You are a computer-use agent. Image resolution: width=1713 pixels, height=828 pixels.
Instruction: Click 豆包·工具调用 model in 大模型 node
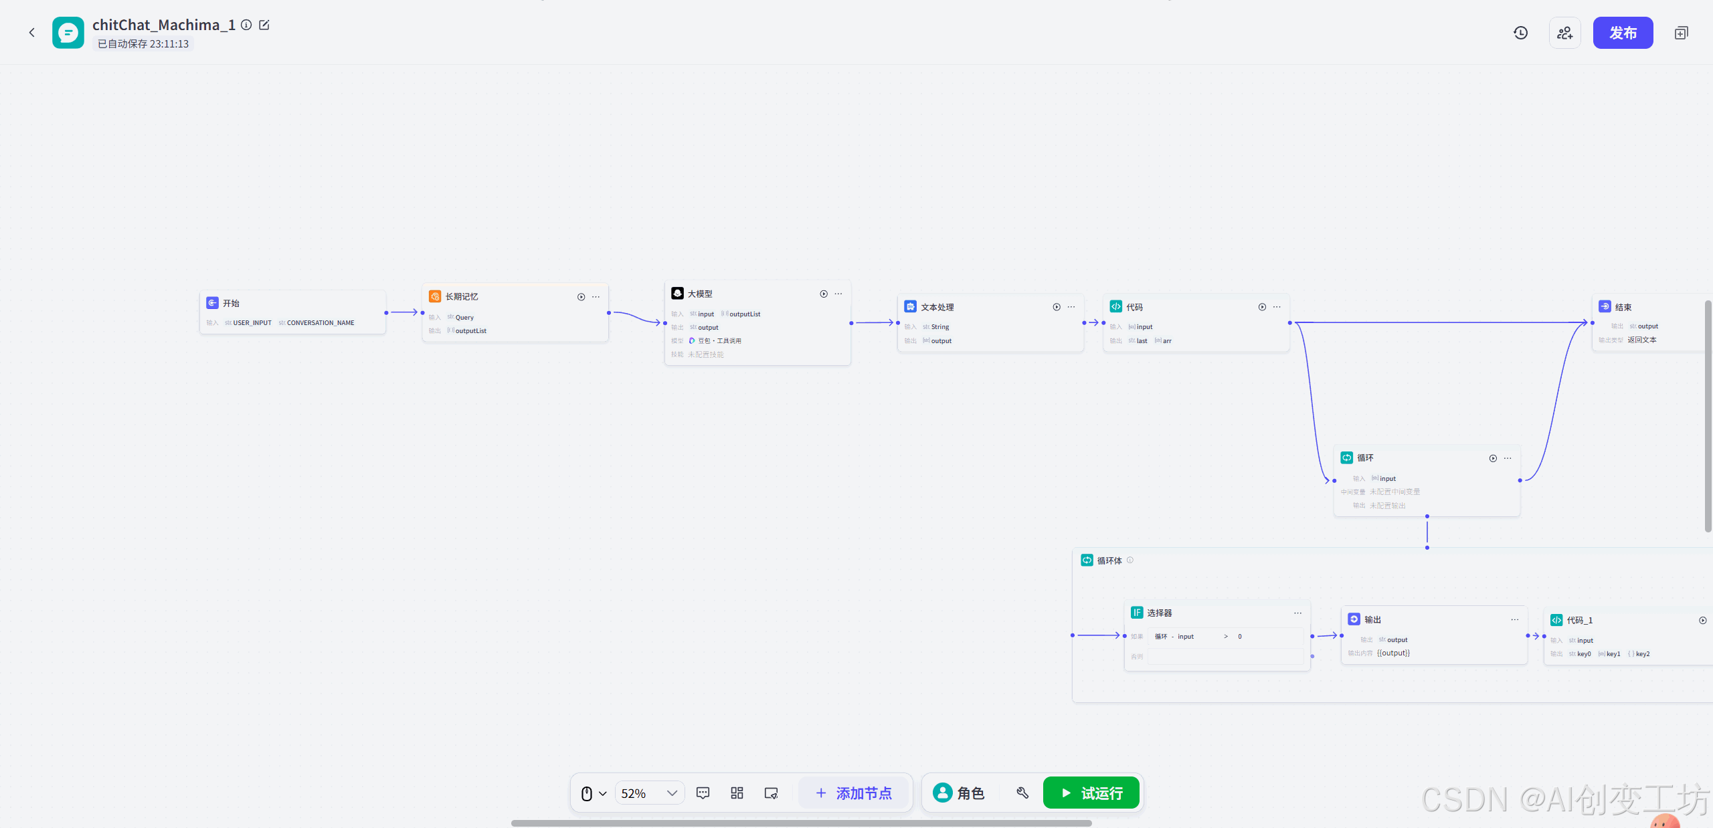click(x=719, y=341)
